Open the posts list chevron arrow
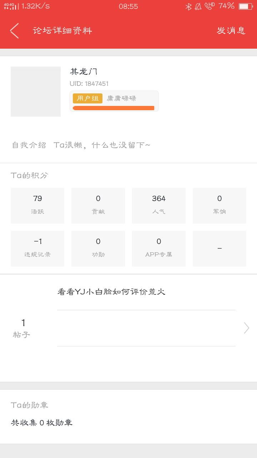 coord(246,328)
